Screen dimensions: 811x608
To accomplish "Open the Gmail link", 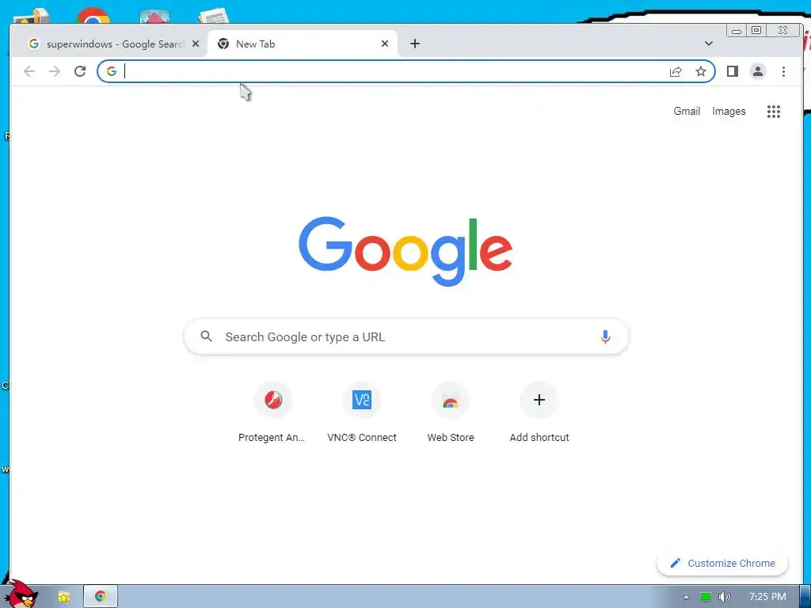I will coord(687,111).
